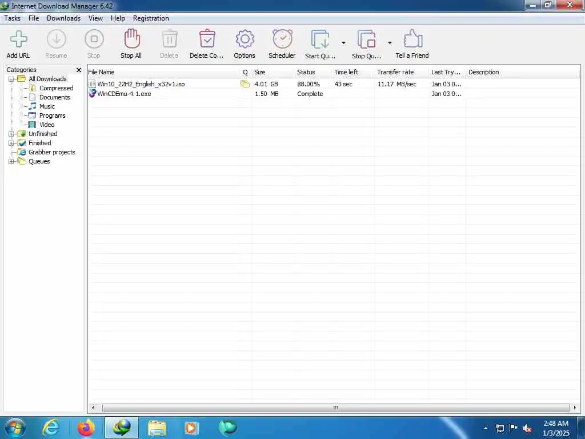Launch Firefox from the taskbar
This screenshot has height=439, width=585.
tap(86, 428)
